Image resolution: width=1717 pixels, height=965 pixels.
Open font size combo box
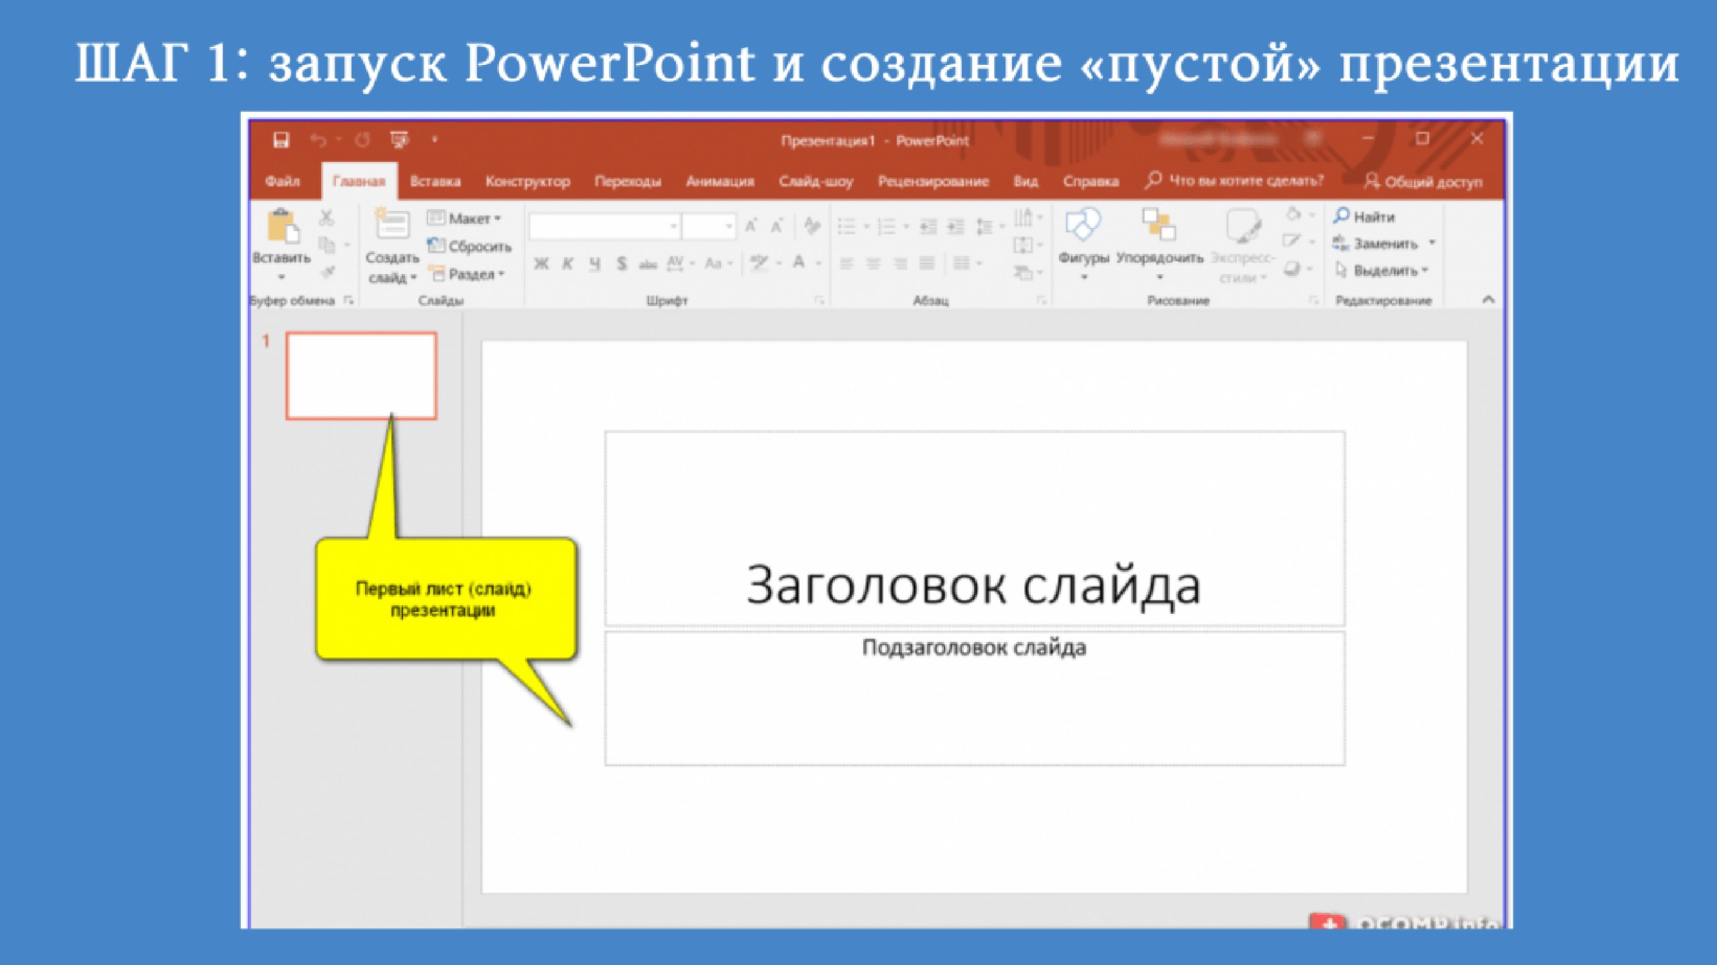(709, 227)
